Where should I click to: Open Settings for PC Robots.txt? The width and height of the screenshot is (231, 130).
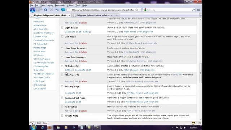69,70
